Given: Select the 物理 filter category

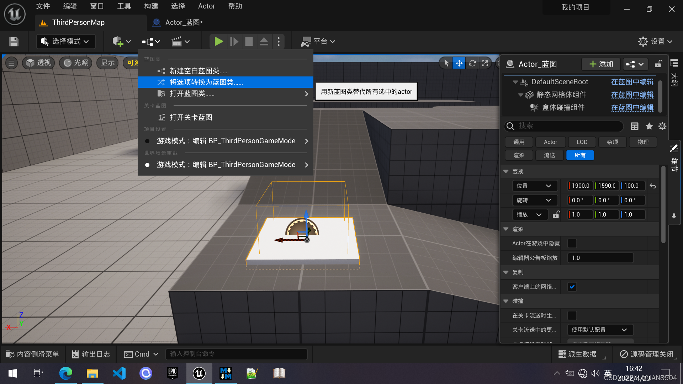Looking at the screenshot, I should pyautogui.click(x=643, y=142).
